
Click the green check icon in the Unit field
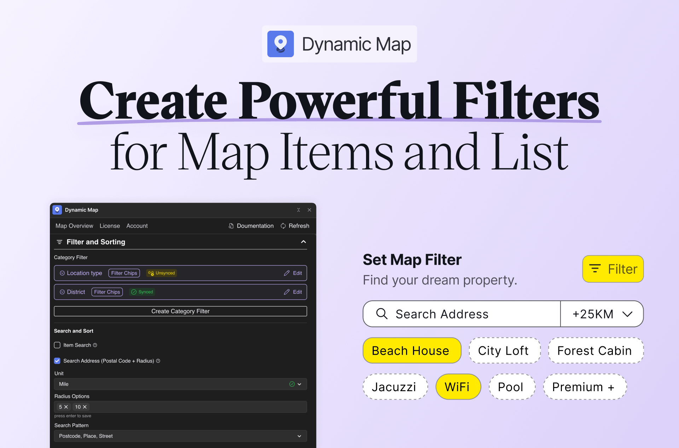(x=292, y=384)
